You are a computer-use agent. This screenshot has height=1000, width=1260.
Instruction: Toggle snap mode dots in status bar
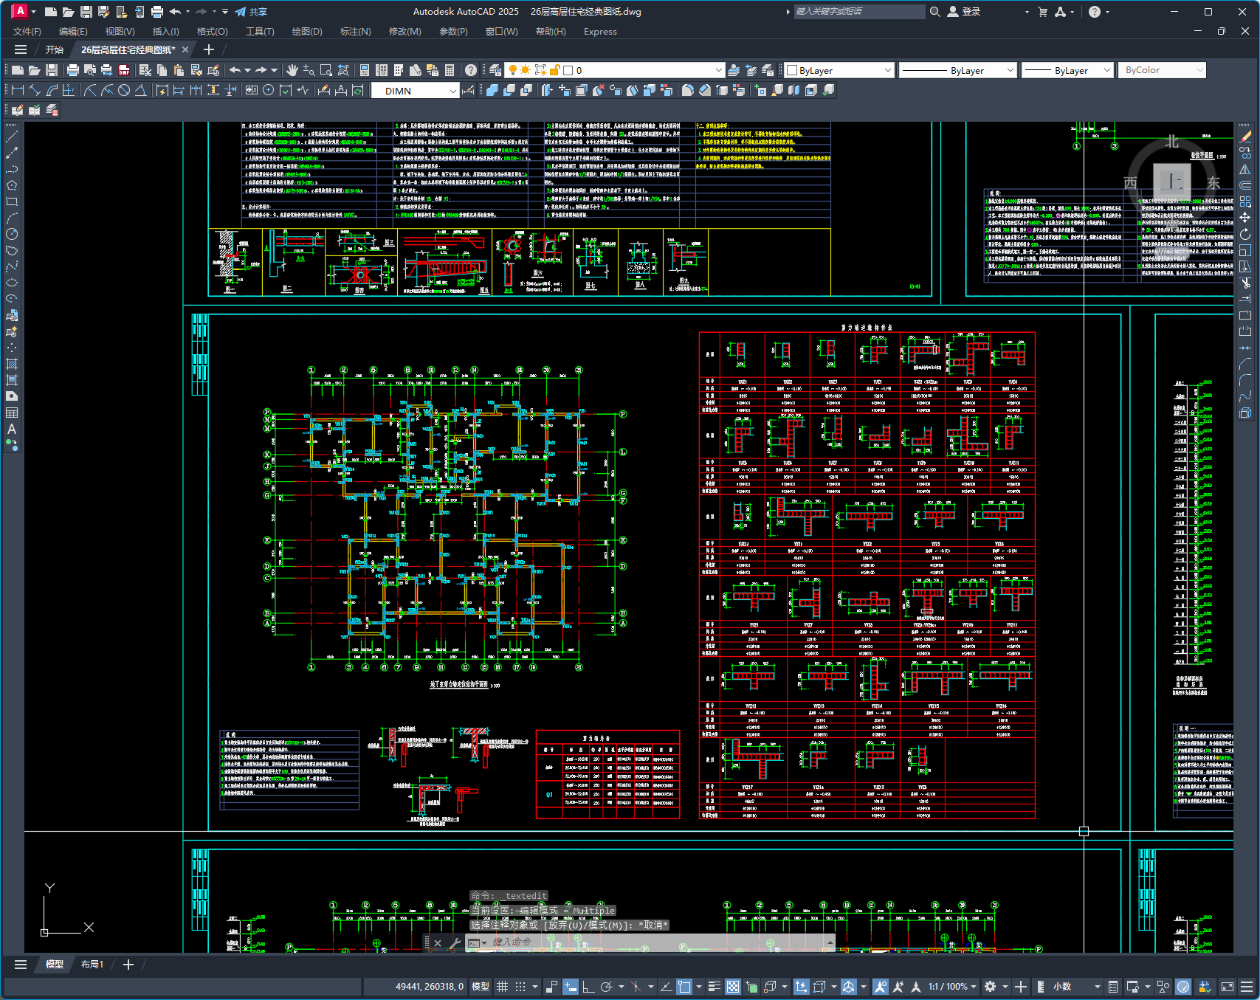click(x=520, y=987)
